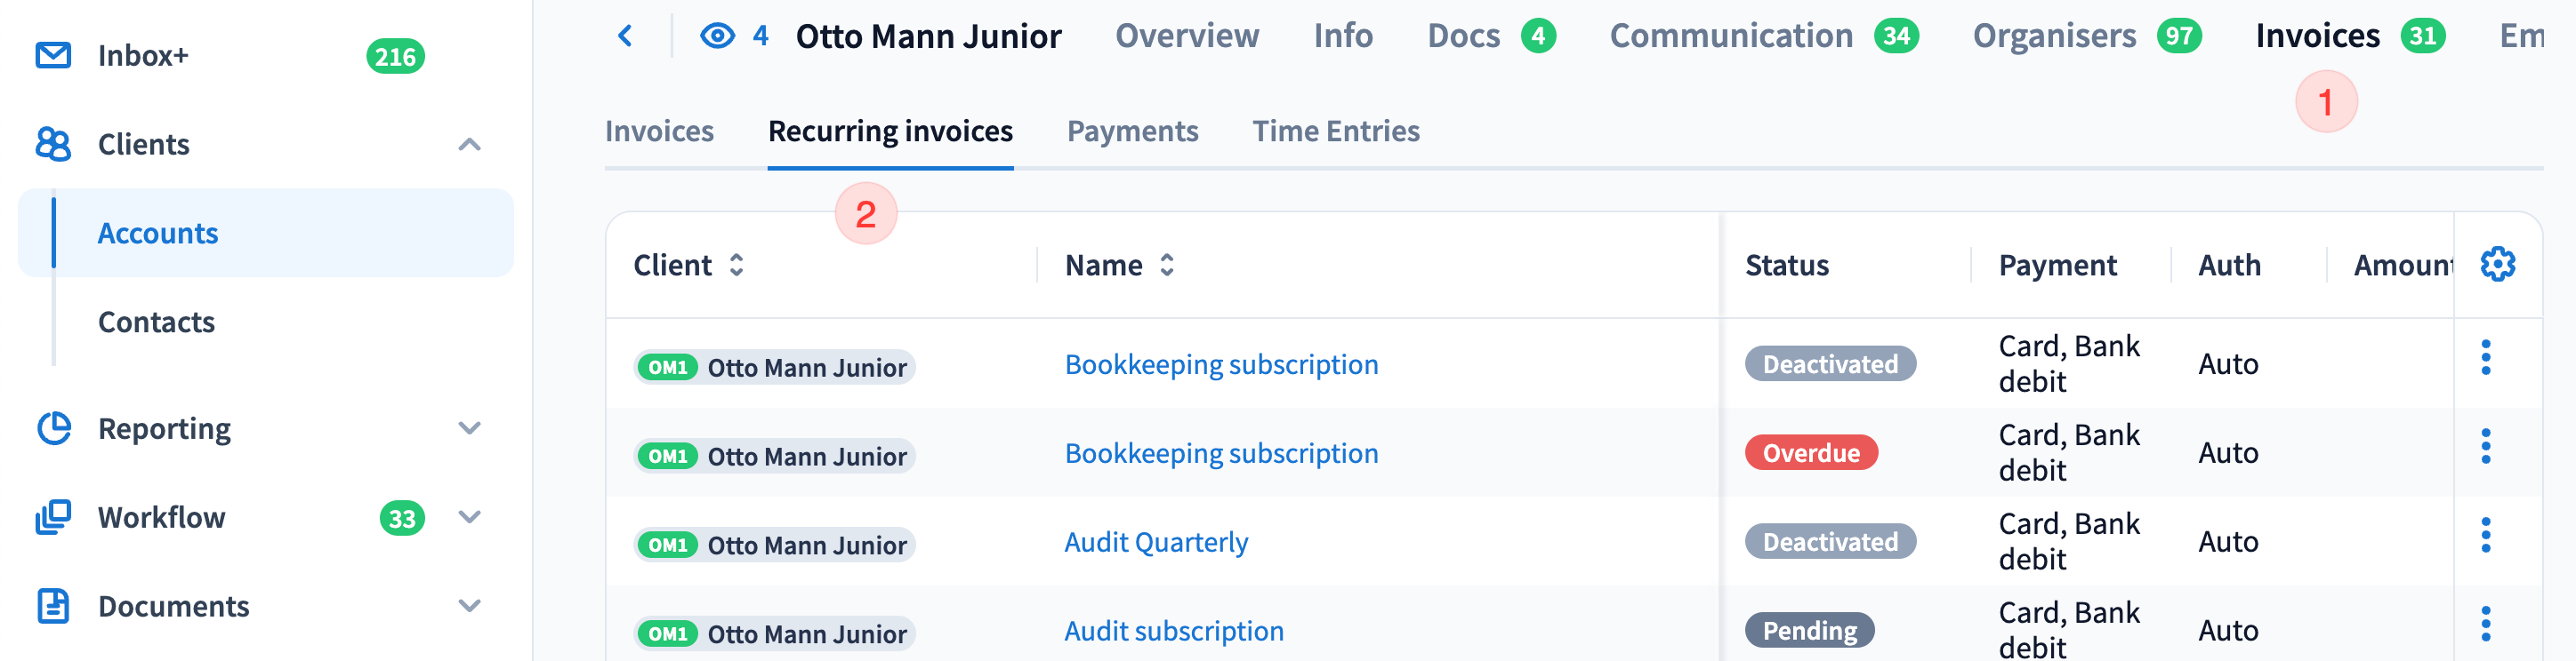Toggle the eye watchers icon

coord(717,37)
